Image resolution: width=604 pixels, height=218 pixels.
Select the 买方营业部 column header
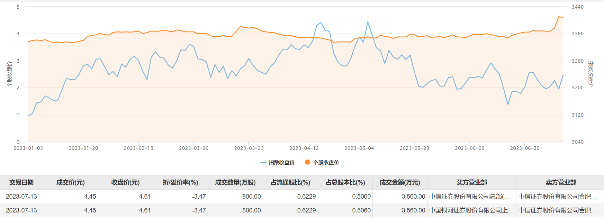point(472,182)
